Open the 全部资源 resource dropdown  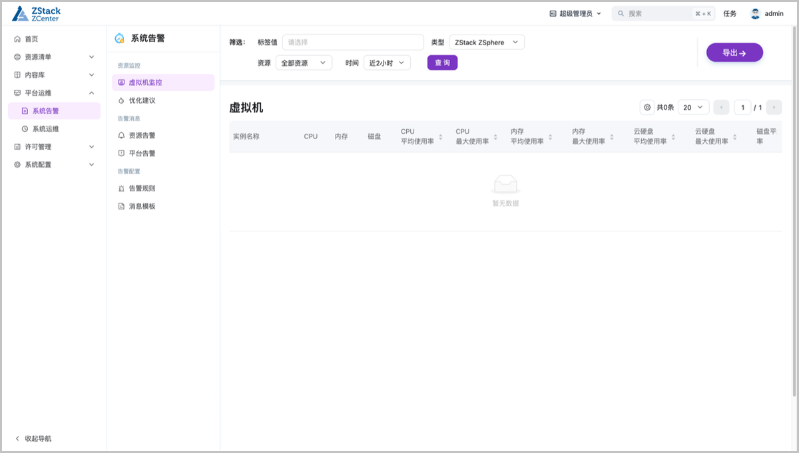(x=304, y=63)
